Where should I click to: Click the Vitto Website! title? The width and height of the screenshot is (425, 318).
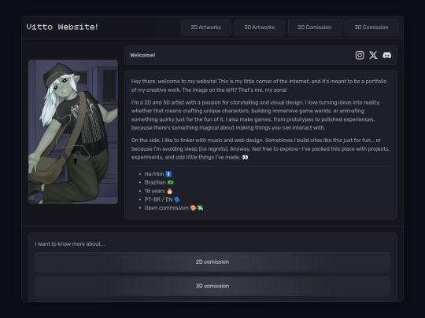(x=62, y=27)
